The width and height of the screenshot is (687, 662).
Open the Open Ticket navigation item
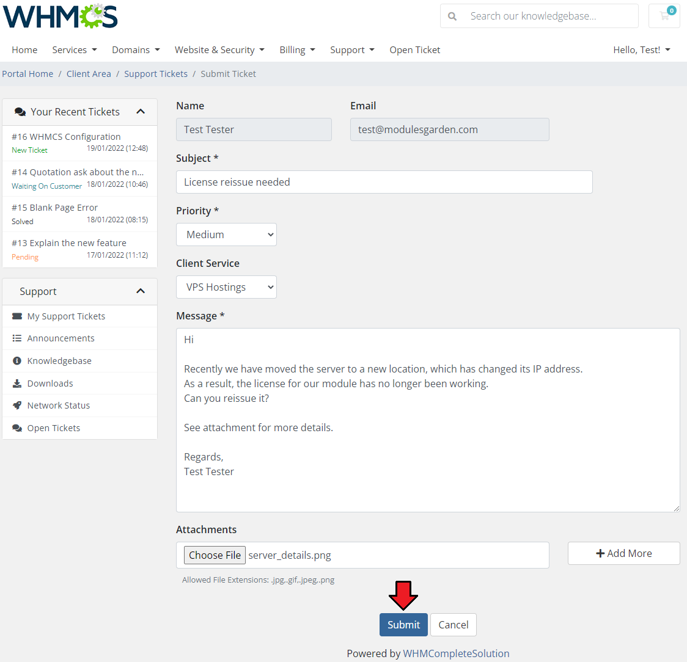pos(415,50)
